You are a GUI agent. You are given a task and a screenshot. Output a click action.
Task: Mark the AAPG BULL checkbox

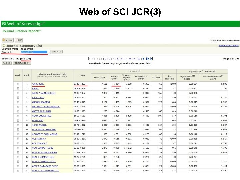pos(18,84)
